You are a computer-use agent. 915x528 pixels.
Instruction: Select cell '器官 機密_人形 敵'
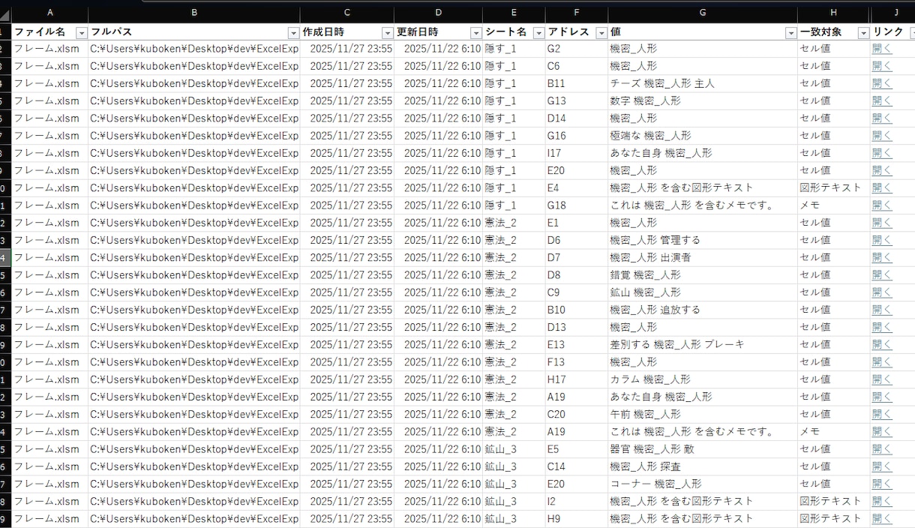coord(702,449)
